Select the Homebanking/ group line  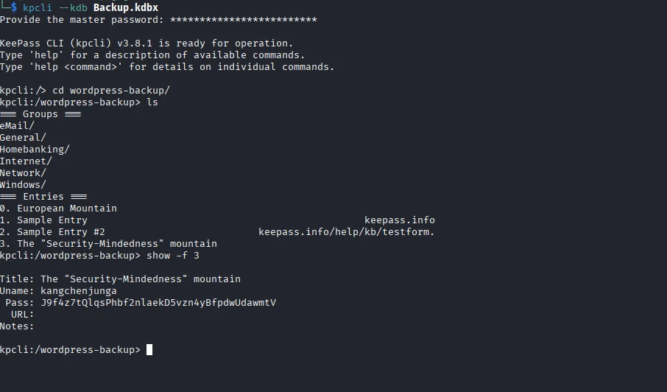35,150
